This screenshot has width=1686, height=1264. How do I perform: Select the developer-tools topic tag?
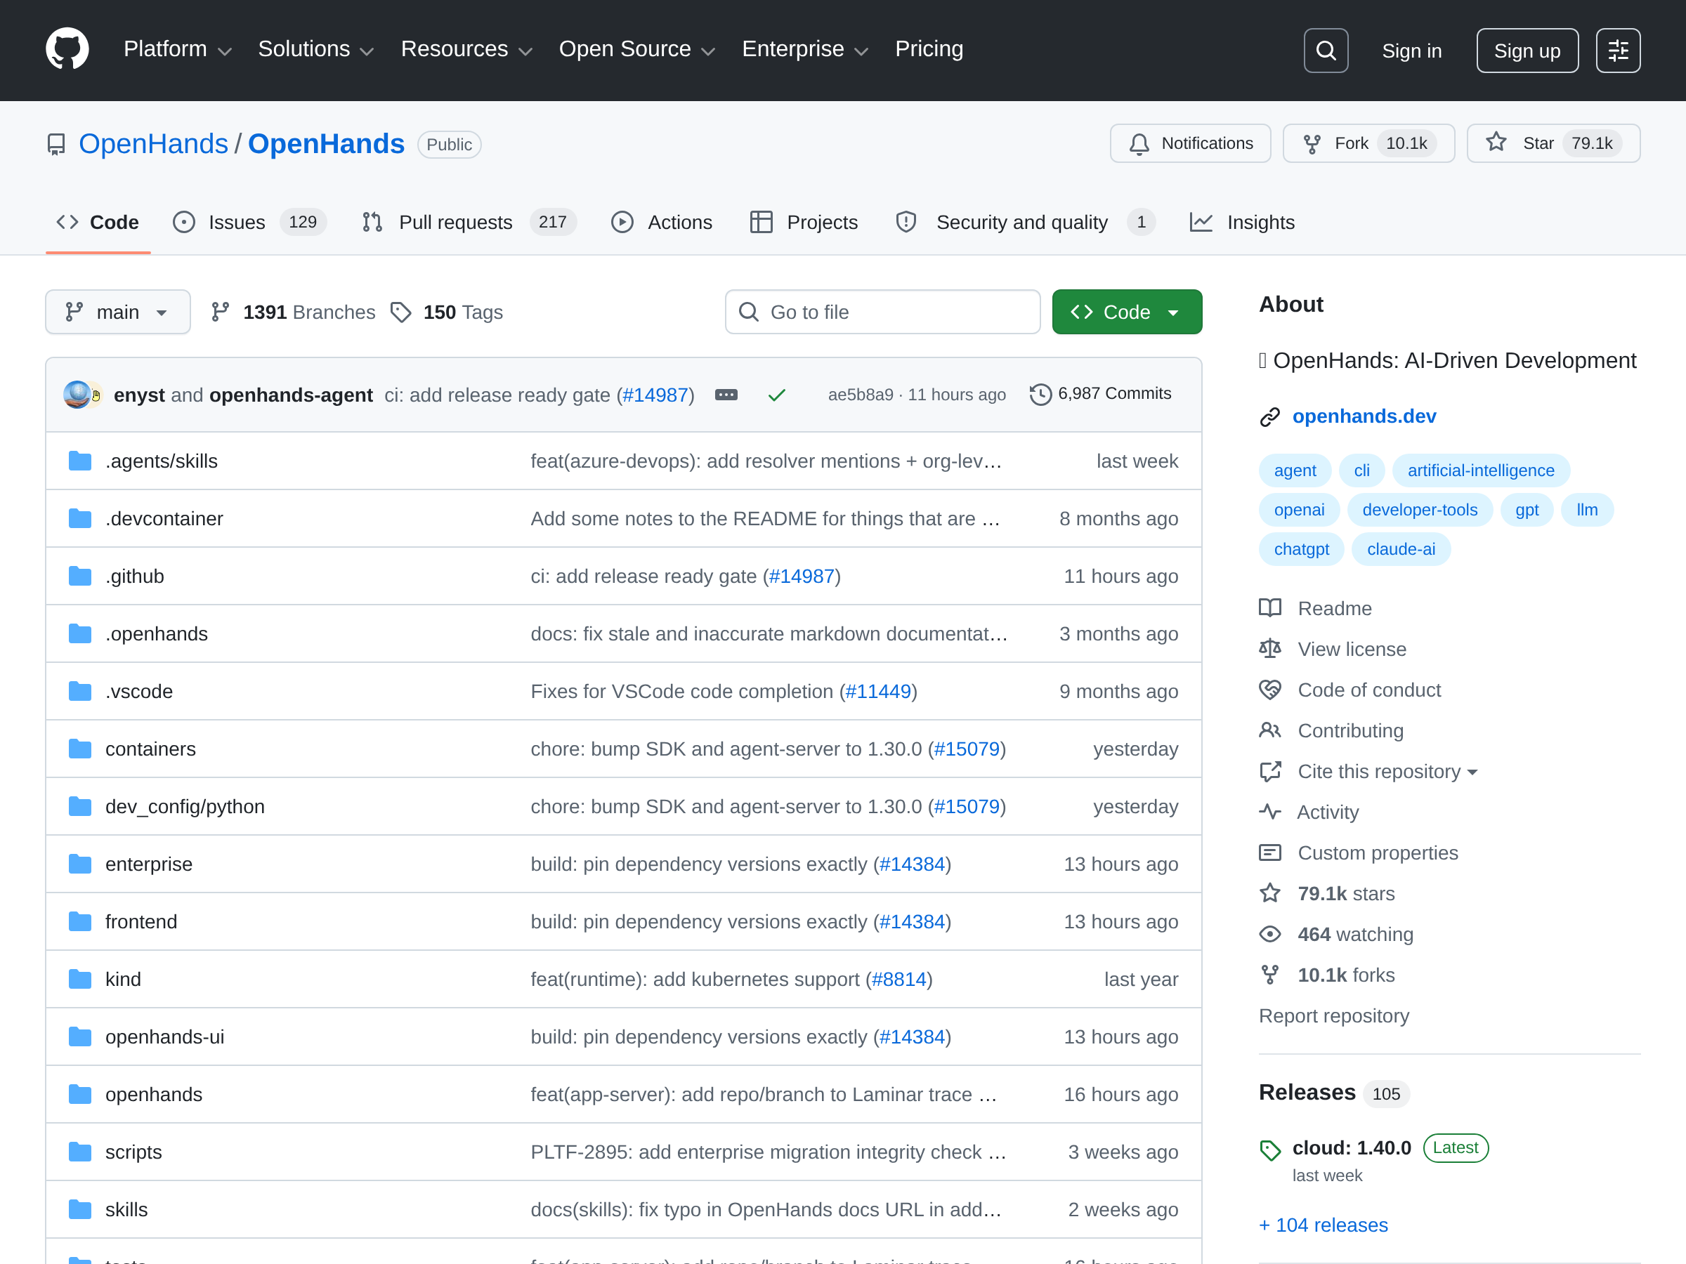[1419, 510]
